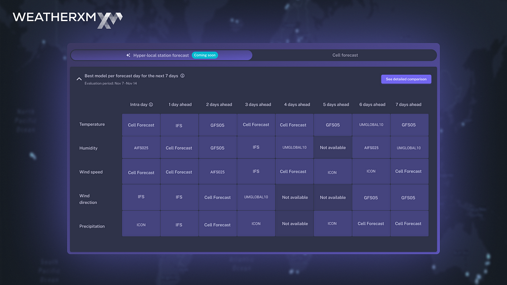Click the IFS cell for Temperature 1 day ahead
The width and height of the screenshot is (507, 285).
pos(179,125)
